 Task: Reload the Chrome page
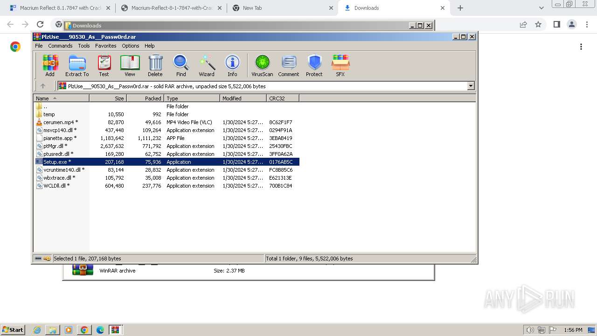(40, 24)
